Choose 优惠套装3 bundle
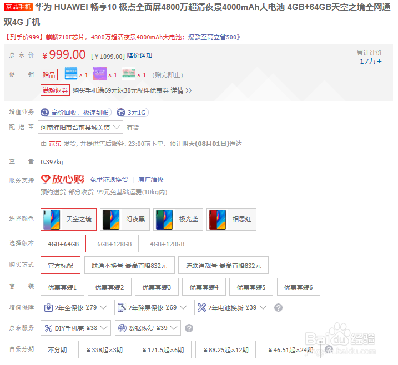The width and height of the screenshot is (398, 365). click(x=157, y=287)
